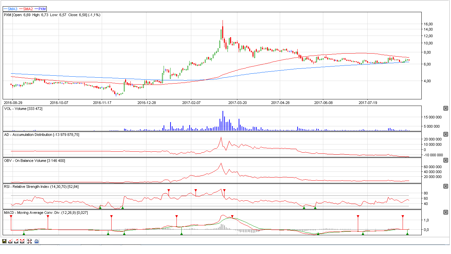The height and width of the screenshot is (254, 451).
Task: Click the fit-to-screen frame icon
Action: click(30, 241)
